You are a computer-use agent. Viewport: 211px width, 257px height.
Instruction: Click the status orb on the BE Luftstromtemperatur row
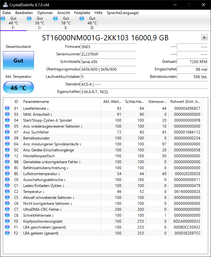click(7, 174)
